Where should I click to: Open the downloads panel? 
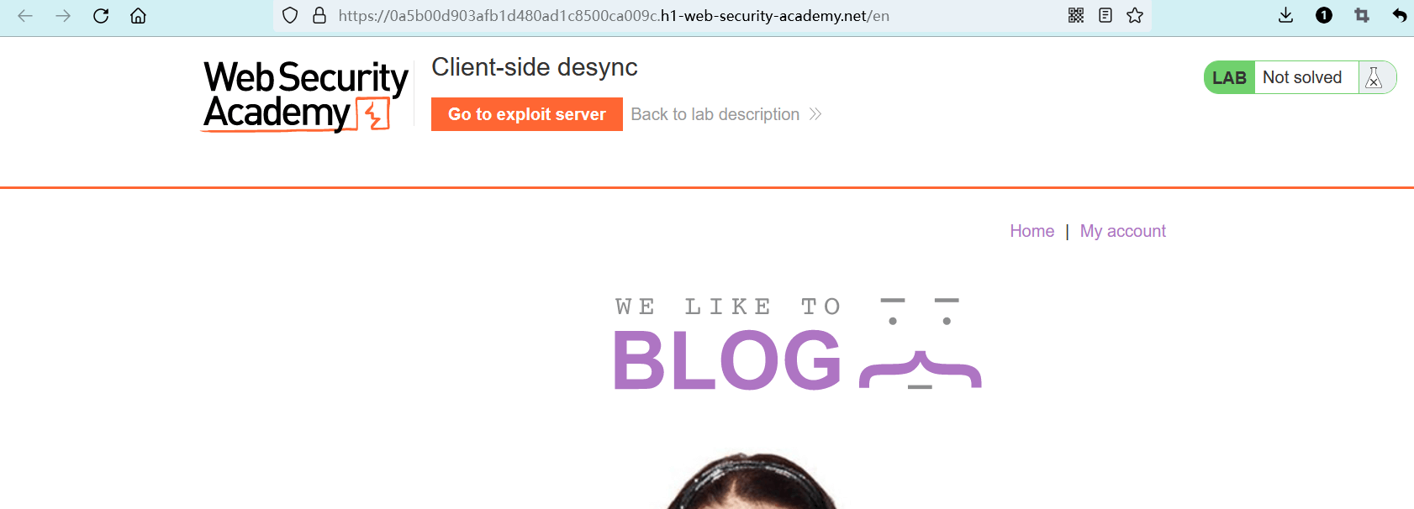(1286, 15)
